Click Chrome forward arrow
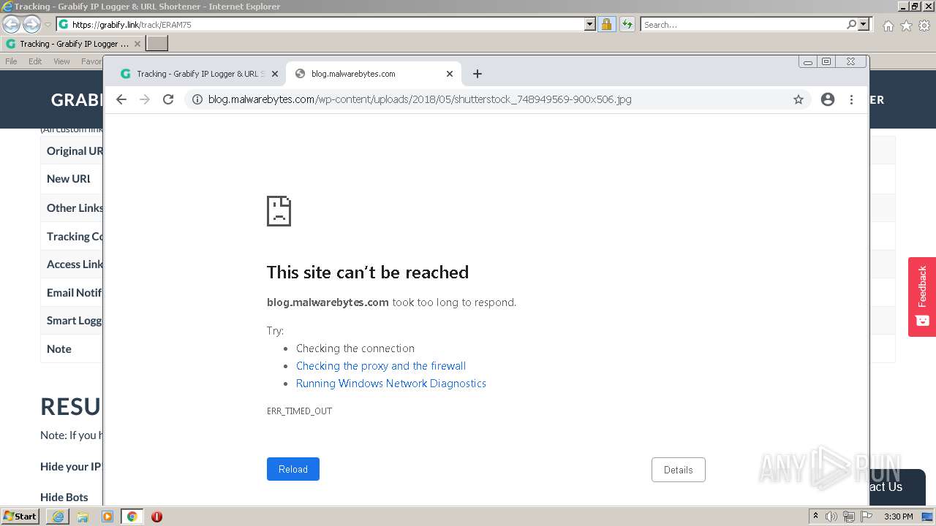Image resolution: width=936 pixels, height=526 pixels. [x=145, y=99]
